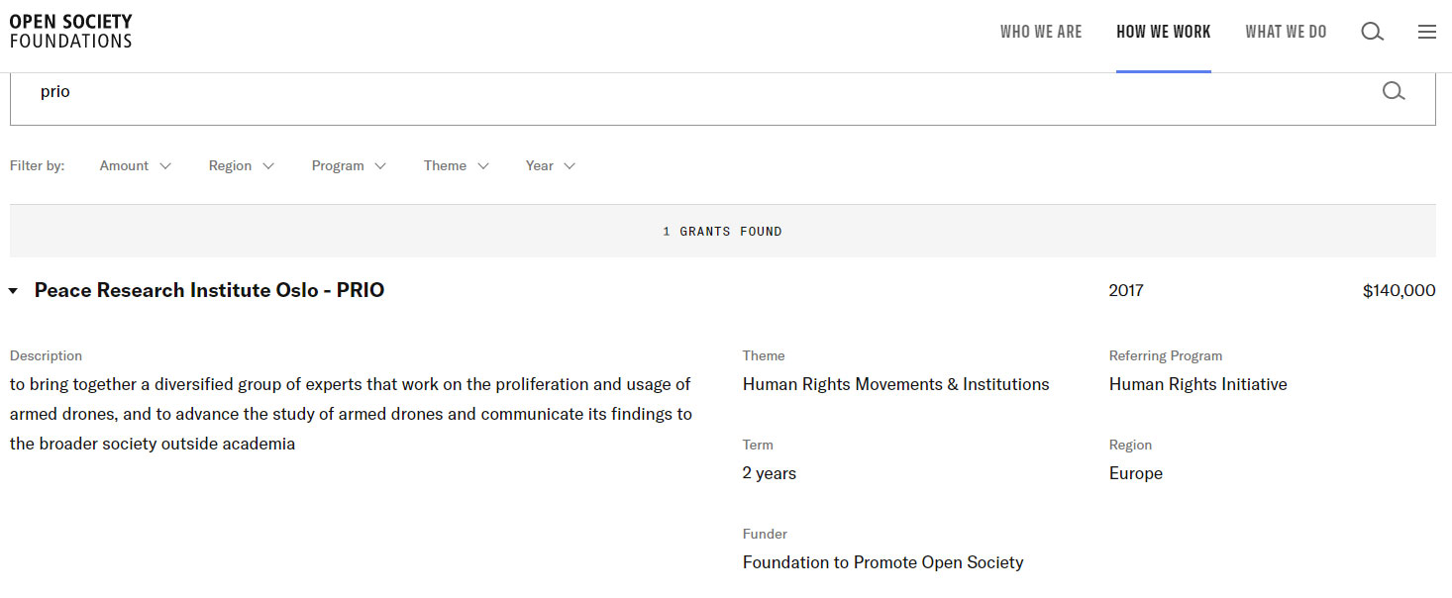Image resolution: width=1452 pixels, height=598 pixels.
Task: Click the 2017 grant year
Action: click(x=1126, y=291)
